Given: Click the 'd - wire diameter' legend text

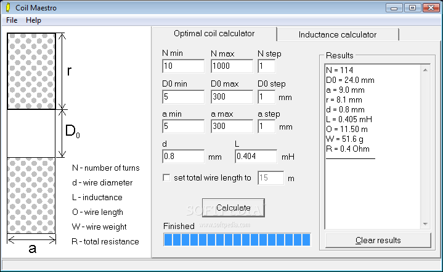Looking at the screenshot, I should (102, 183).
